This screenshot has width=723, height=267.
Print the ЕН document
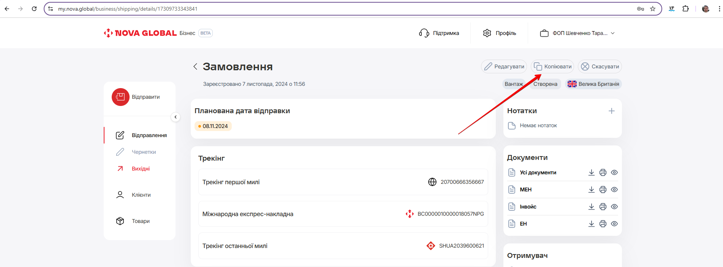click(603, 224)
